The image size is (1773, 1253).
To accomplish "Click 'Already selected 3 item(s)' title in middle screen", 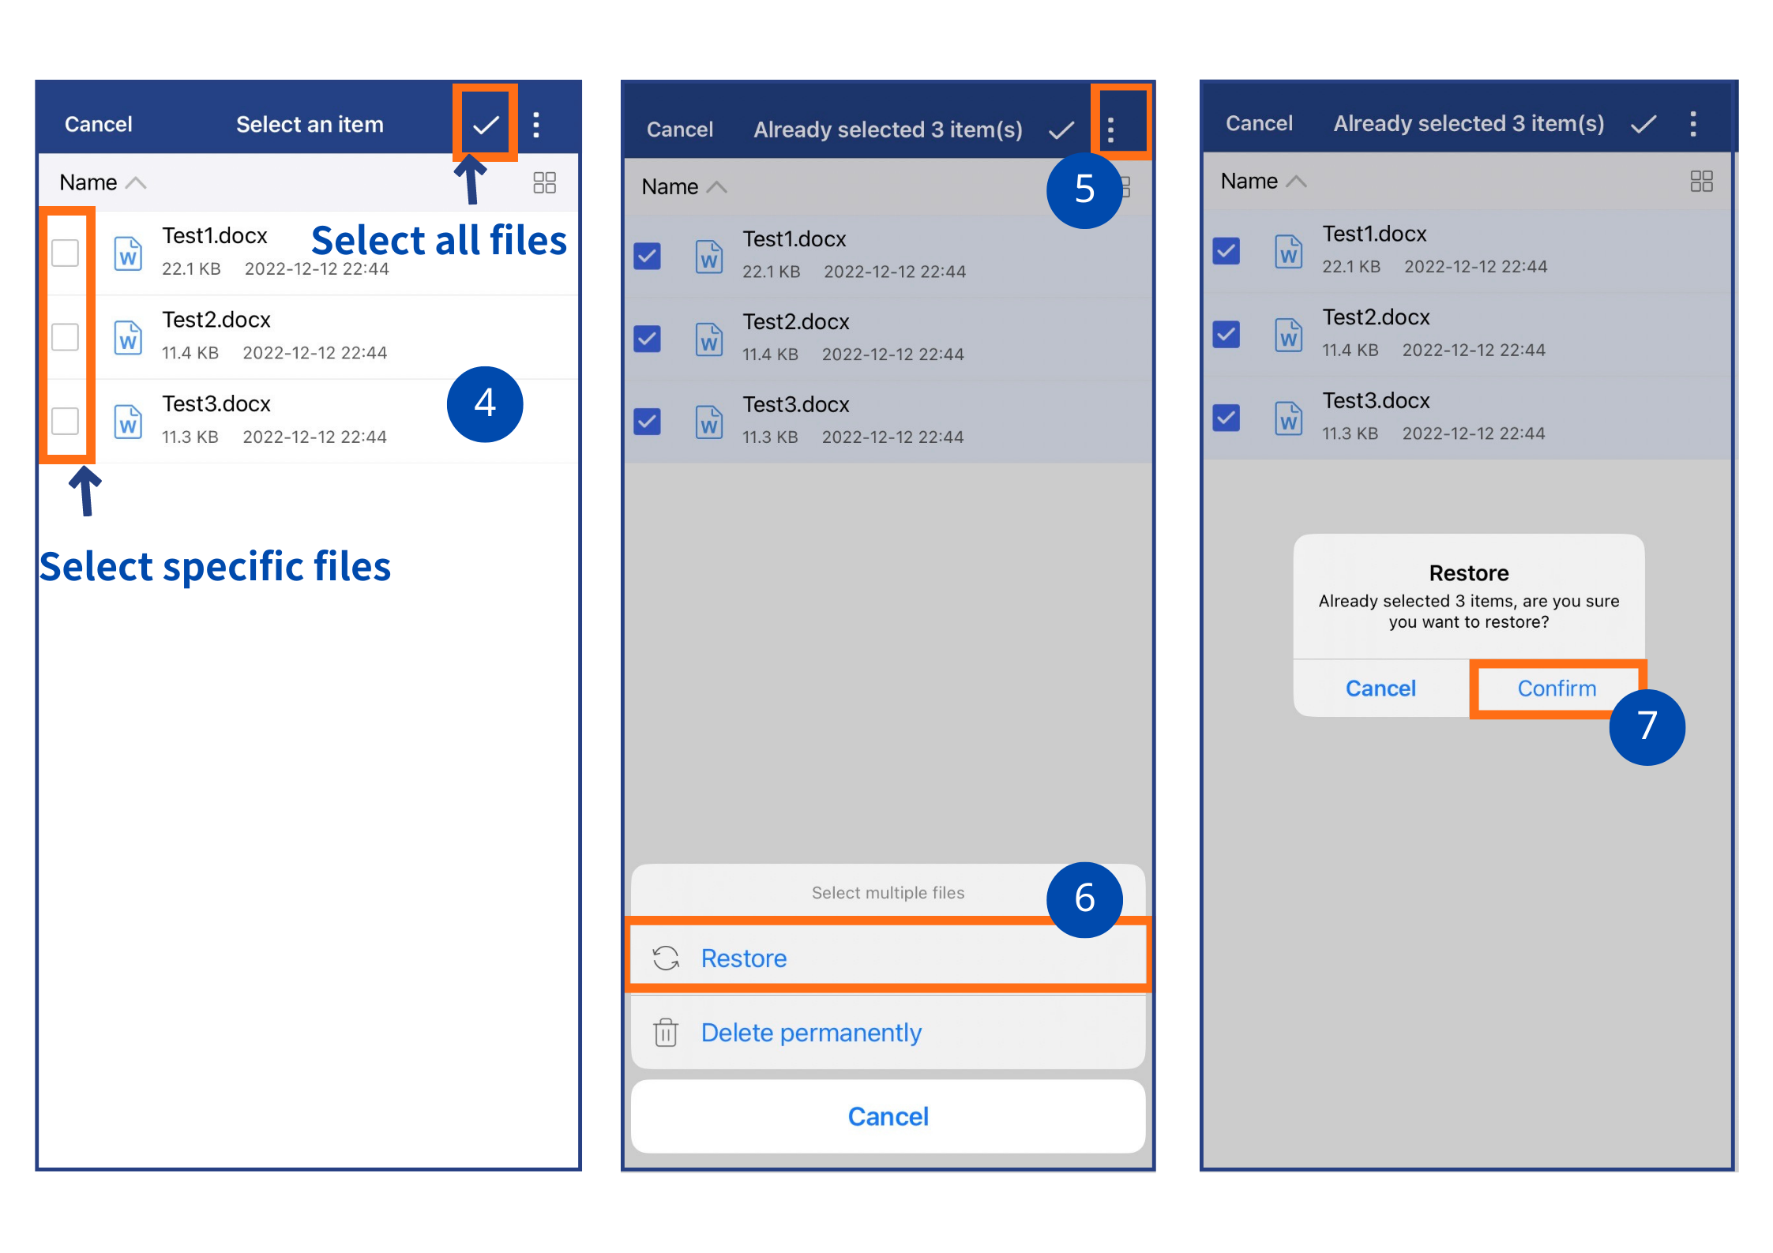I will 888,130.
